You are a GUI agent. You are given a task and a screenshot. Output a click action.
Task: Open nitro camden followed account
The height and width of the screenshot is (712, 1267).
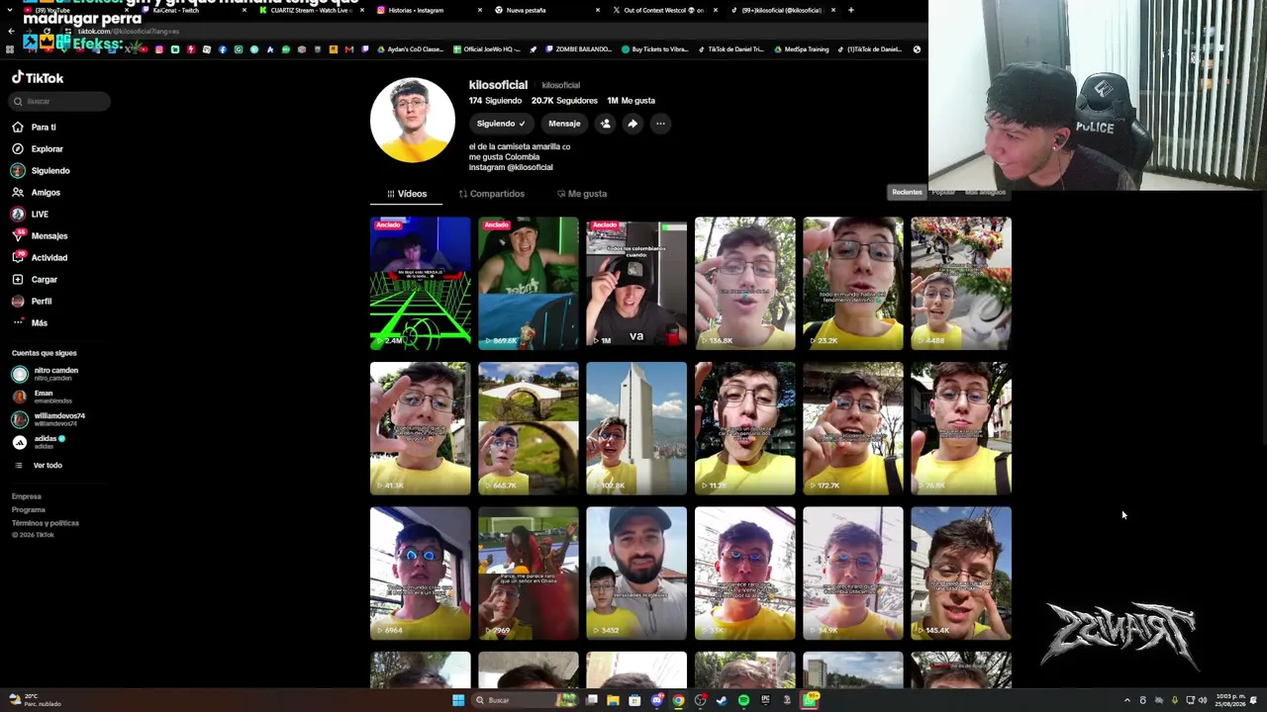(46, 374)
